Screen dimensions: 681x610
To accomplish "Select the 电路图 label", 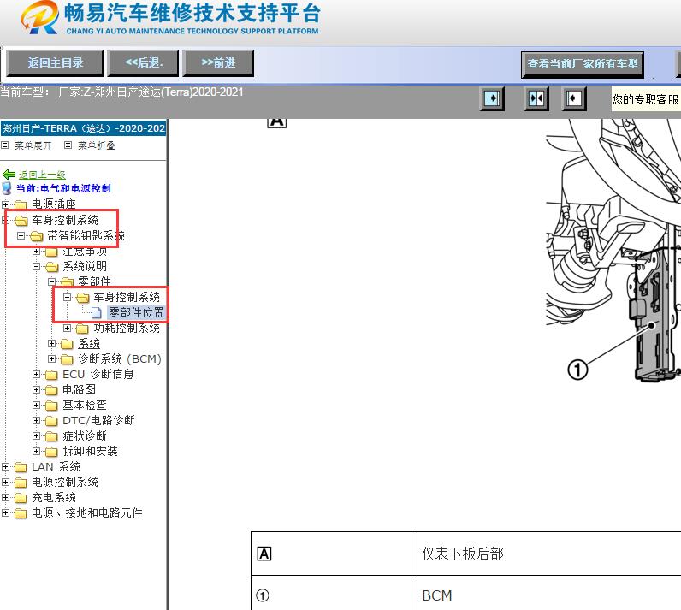I will click(x=79, y=390).
